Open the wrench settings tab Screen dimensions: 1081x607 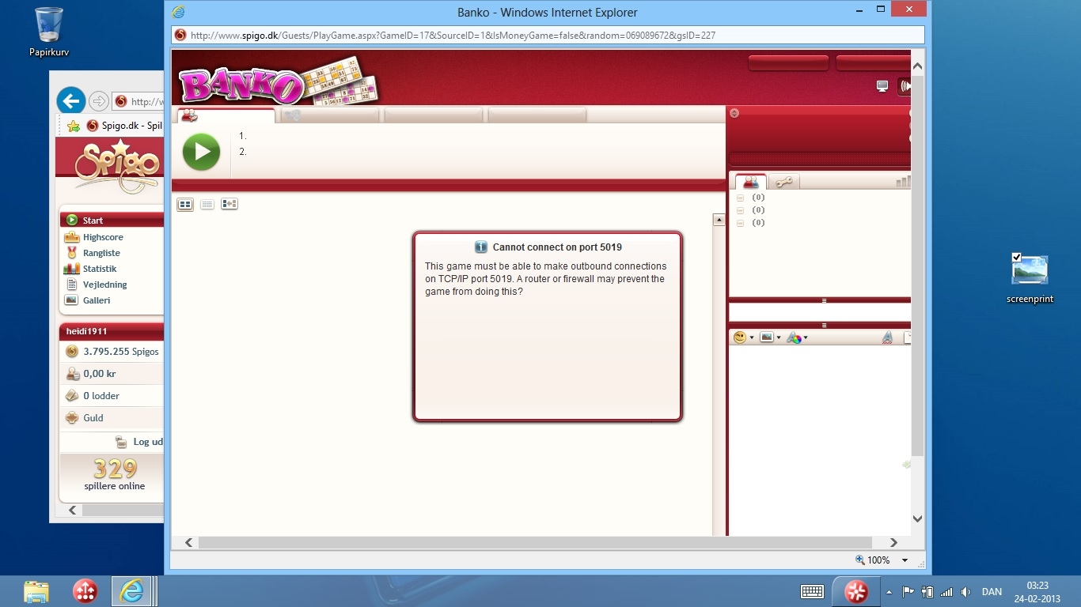[783, 182]
